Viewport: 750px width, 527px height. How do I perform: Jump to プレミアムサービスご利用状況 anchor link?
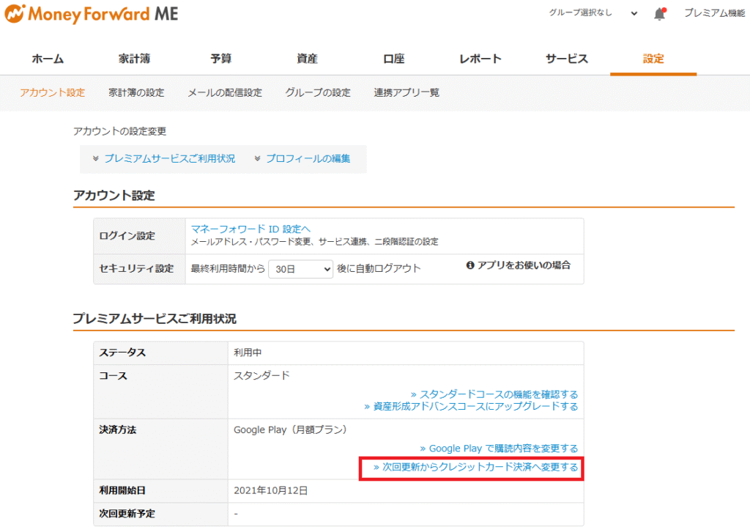click(170, 158)
